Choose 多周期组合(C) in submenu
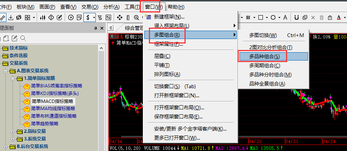The height and width of the screenshot is (151, 347). tap(274, 65)
